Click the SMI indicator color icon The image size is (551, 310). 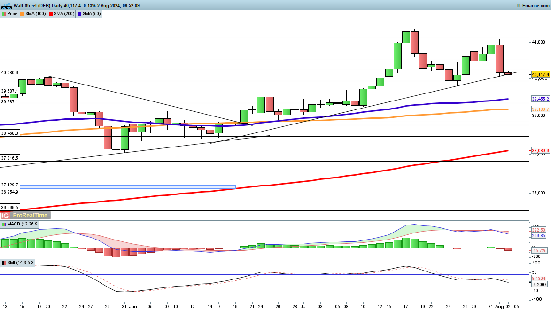(4, 263)
